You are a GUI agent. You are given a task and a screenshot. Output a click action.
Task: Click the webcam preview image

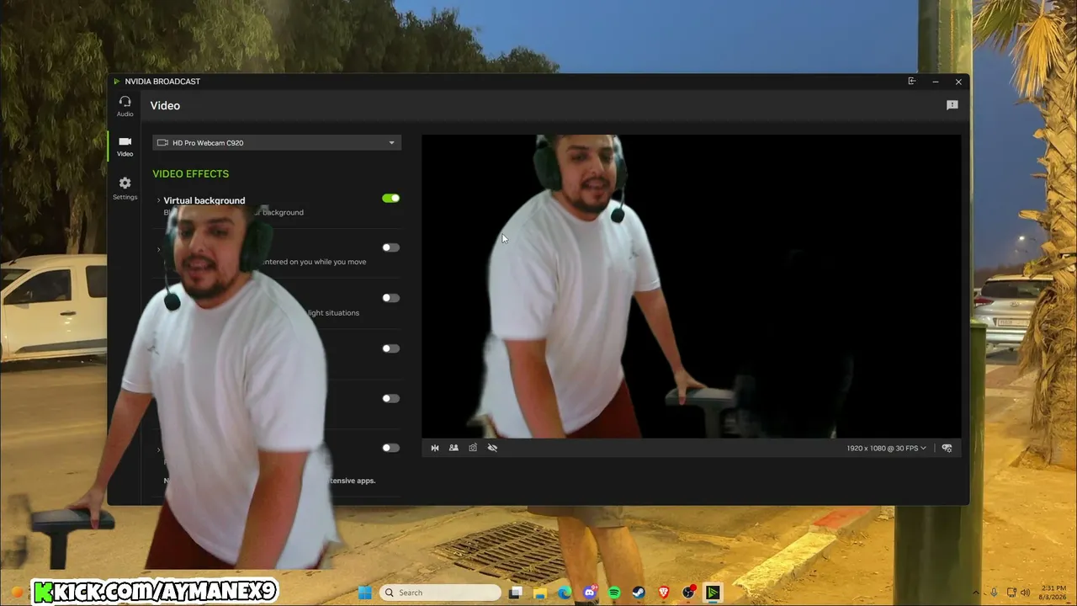[691, 286]
